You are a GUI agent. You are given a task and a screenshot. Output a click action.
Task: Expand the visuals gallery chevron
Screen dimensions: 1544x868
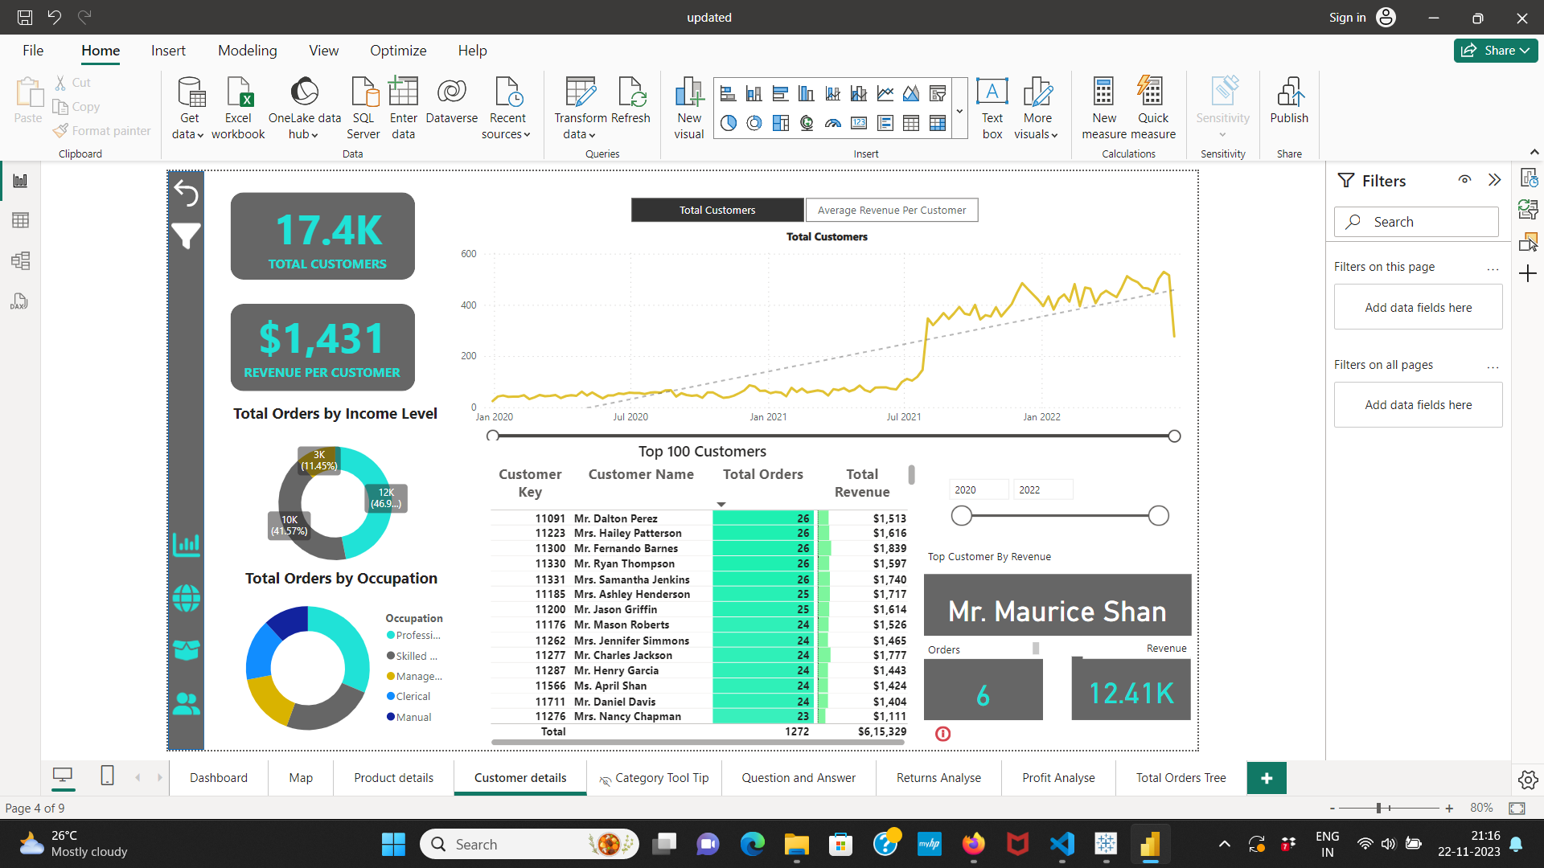click(x=959, y=110)
